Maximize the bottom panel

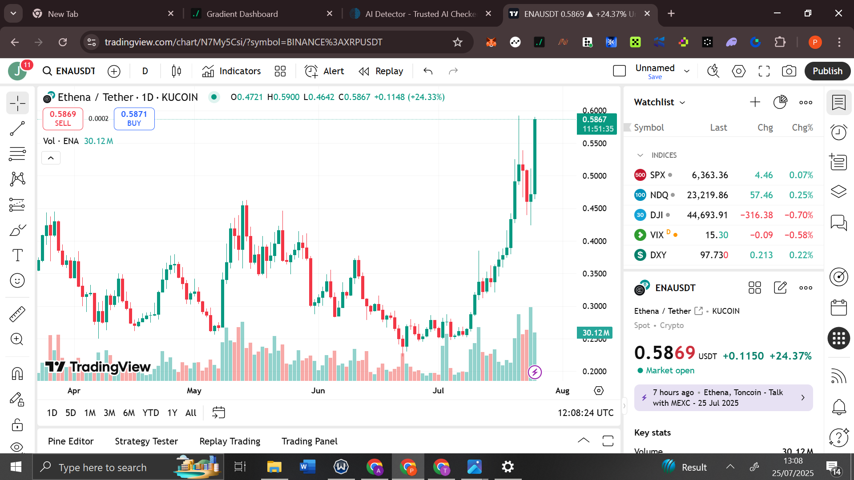click(x=608, y=440)
